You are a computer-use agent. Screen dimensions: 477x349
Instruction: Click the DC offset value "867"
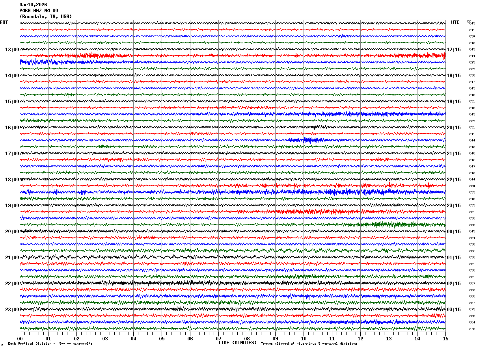(x=472, y=283)
